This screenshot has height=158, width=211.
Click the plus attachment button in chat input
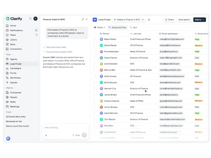[x=46, y=135]
